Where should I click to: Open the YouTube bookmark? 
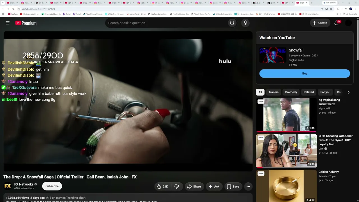13,14
